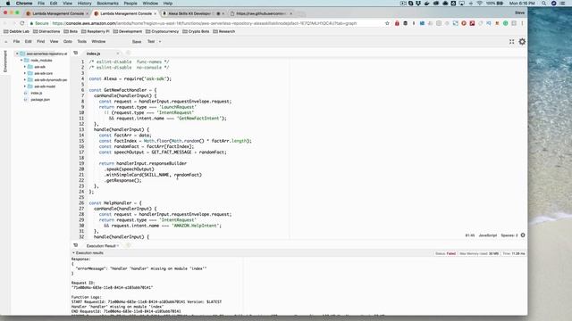Screen dimensions: 572x321
Task: Open the macOS Notification Center icon
Action: (x=562, y=4)
